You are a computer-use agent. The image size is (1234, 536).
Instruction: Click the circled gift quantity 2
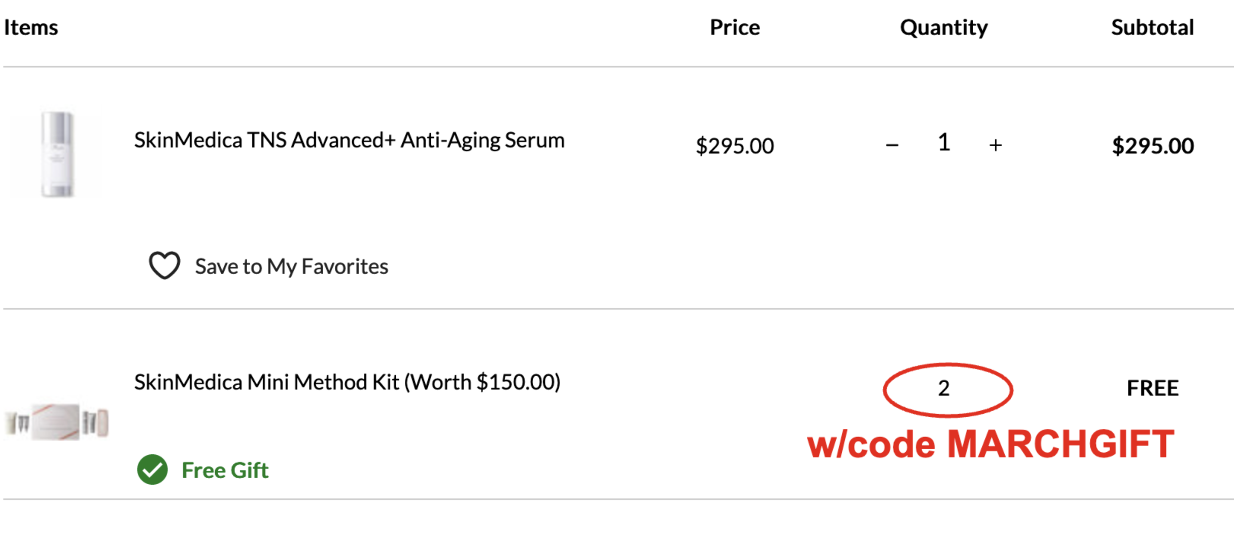944,388
